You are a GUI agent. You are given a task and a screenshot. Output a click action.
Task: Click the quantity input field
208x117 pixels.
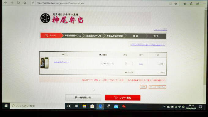pos(129,64)
